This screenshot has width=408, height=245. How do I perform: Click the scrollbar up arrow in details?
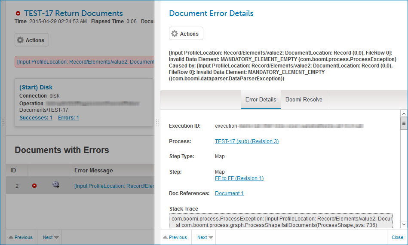point(404,113)
